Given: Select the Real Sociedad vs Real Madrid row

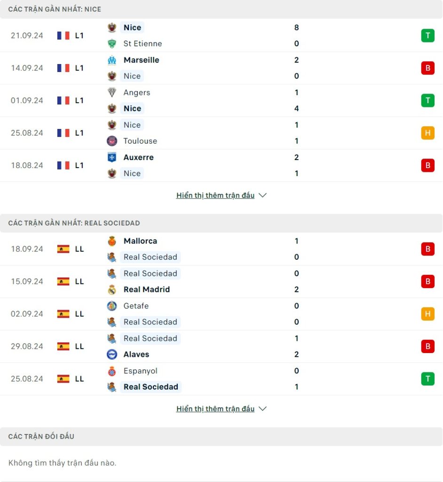Looking at the screenshot, I should pos(221,281).
